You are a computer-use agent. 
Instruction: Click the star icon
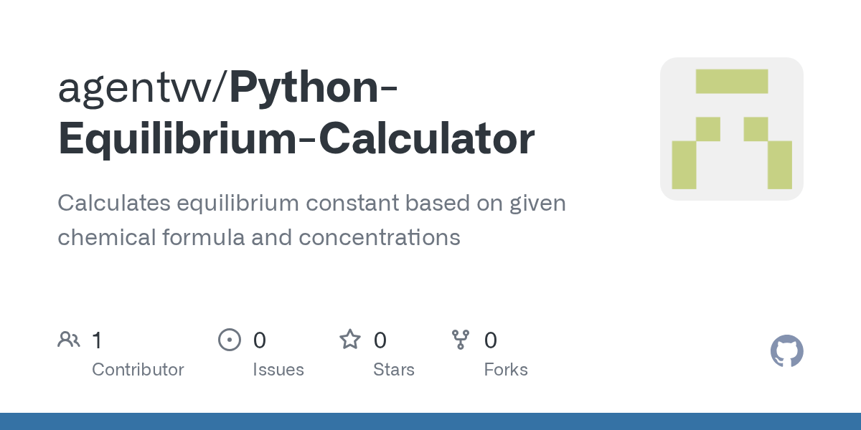(x=350, y=340)
